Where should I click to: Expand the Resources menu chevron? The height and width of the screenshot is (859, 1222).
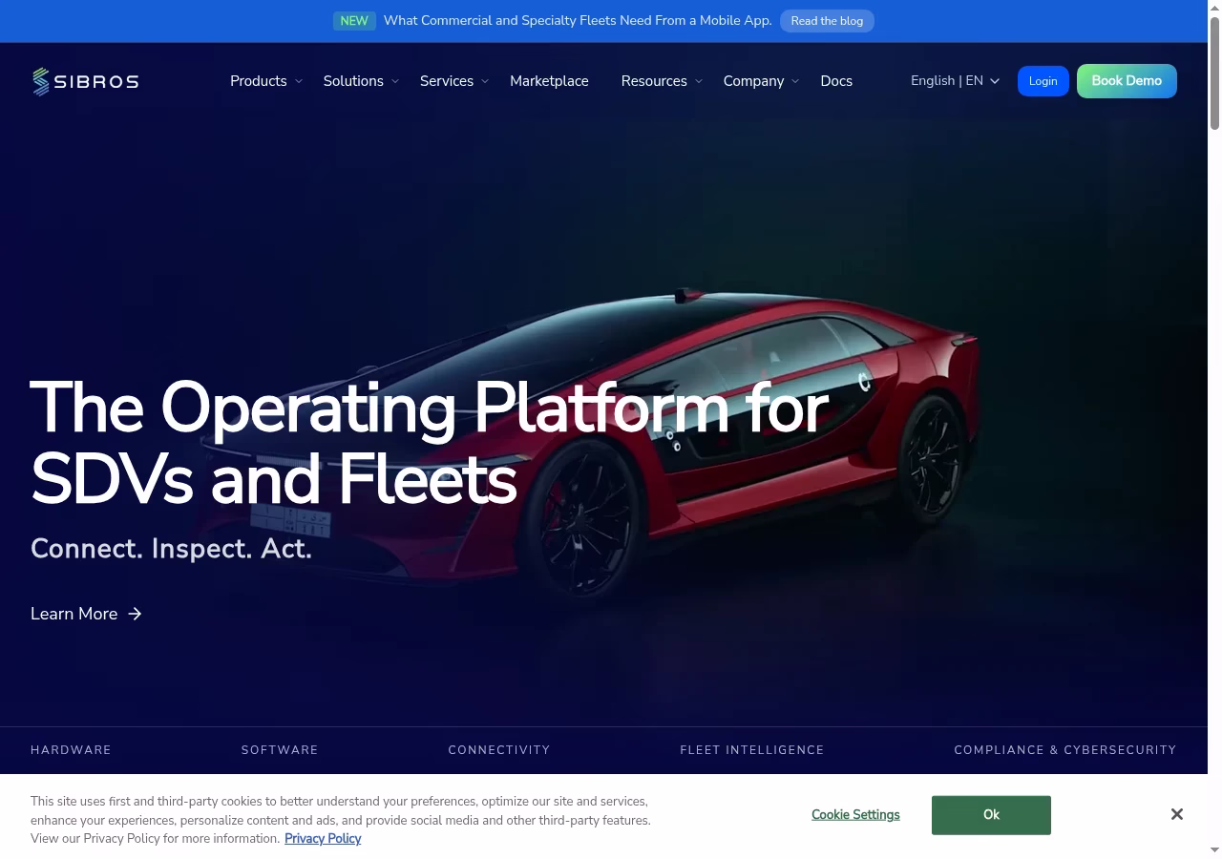point(699,81)
